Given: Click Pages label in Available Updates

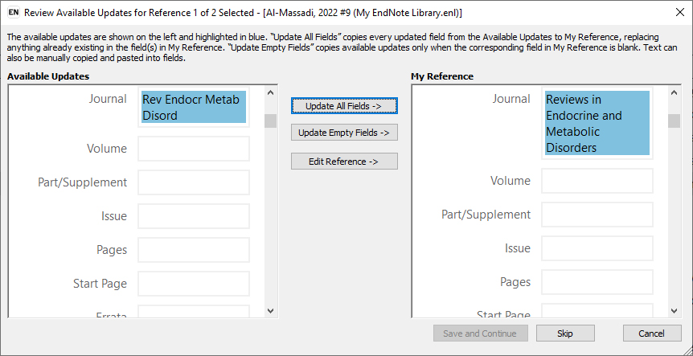Looking at the screenshot, I should click(112, 250).
